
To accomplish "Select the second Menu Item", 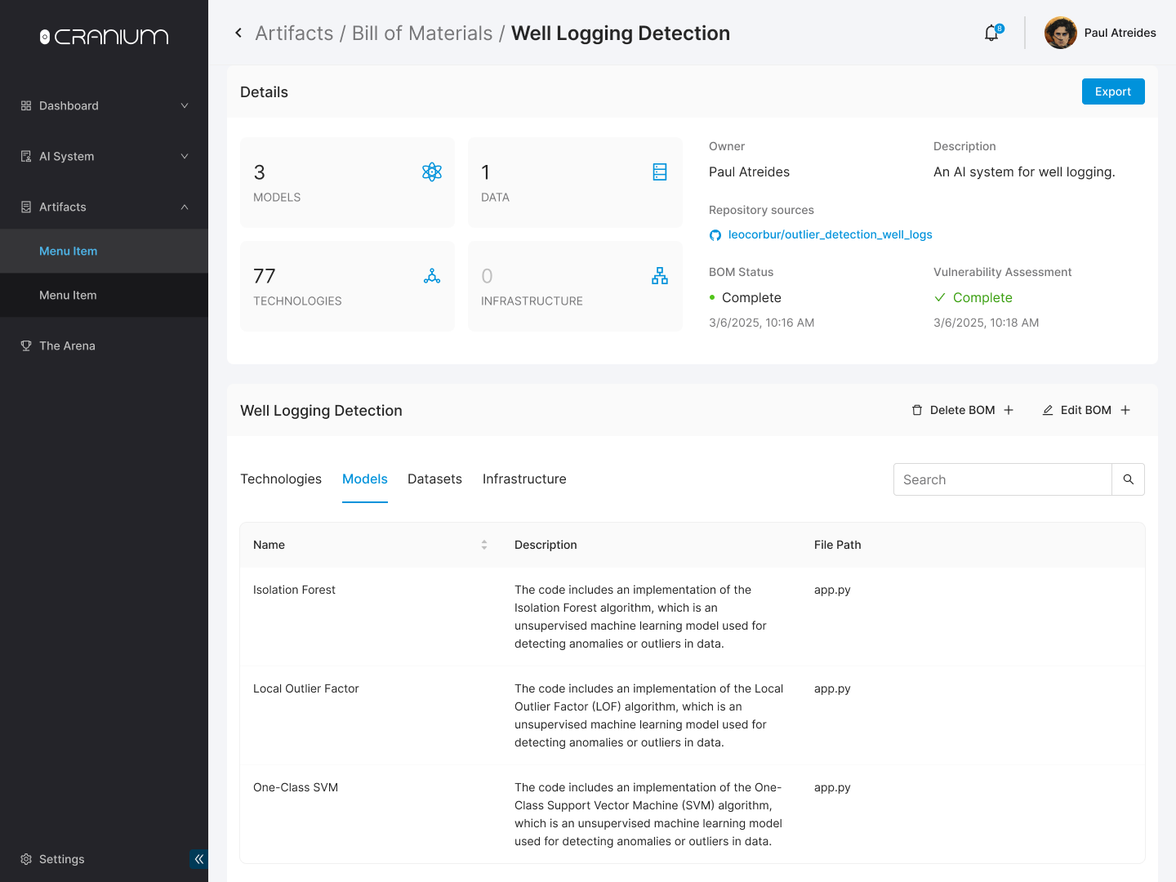I will pos(104,295).
